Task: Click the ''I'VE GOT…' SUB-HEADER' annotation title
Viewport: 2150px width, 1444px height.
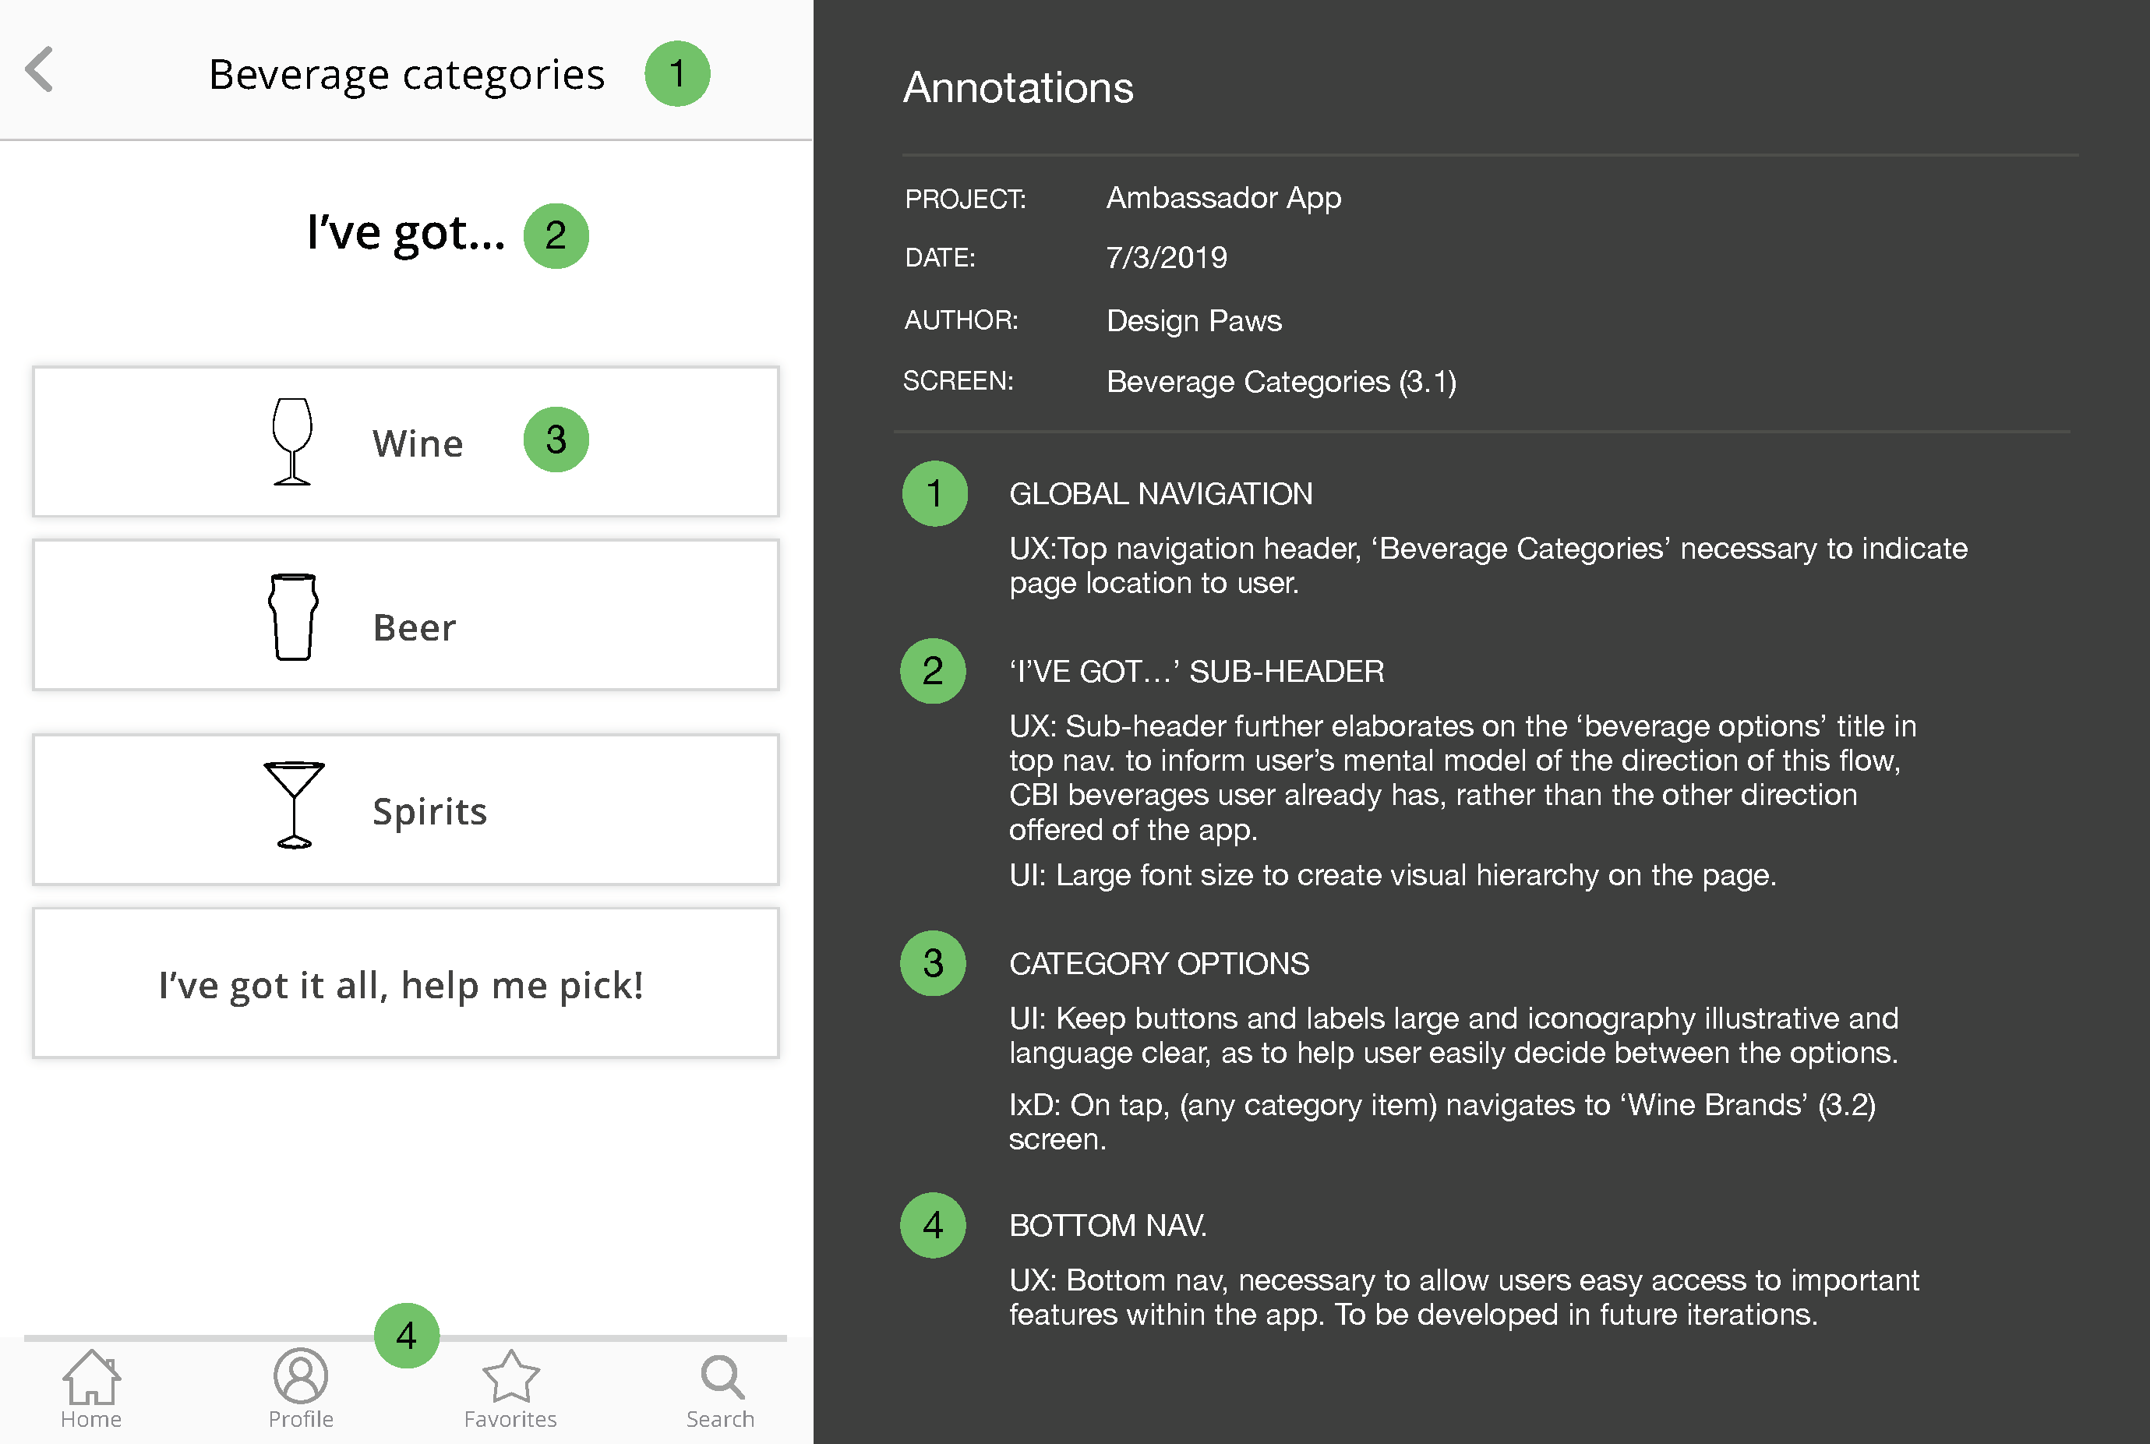Action: pos(1196,672)
